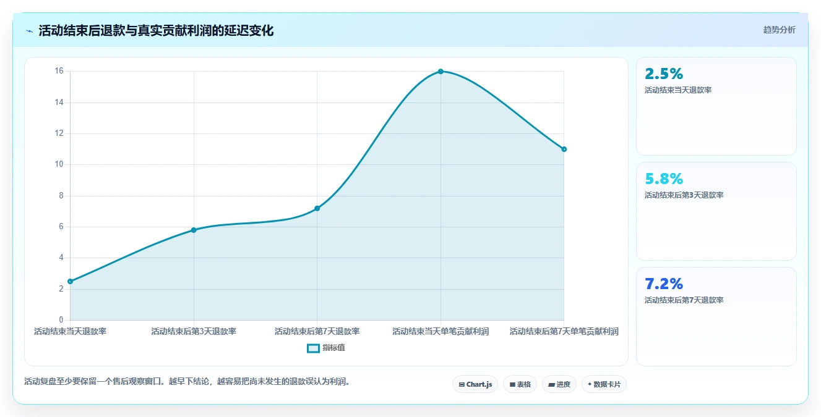Click data point for 活动结束后第7天单笔贡献利润

pos(564,149)
